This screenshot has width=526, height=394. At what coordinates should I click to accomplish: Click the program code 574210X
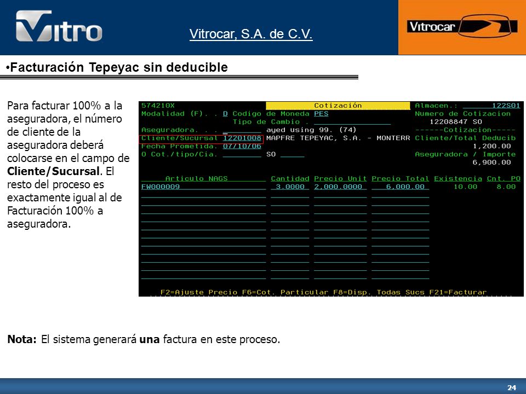pos(158,106)
